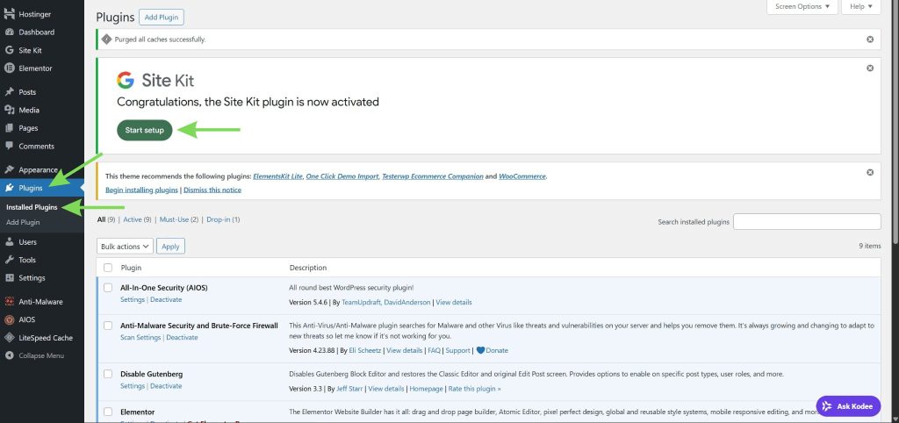Click the Appearance paintbrush icon

9,169
